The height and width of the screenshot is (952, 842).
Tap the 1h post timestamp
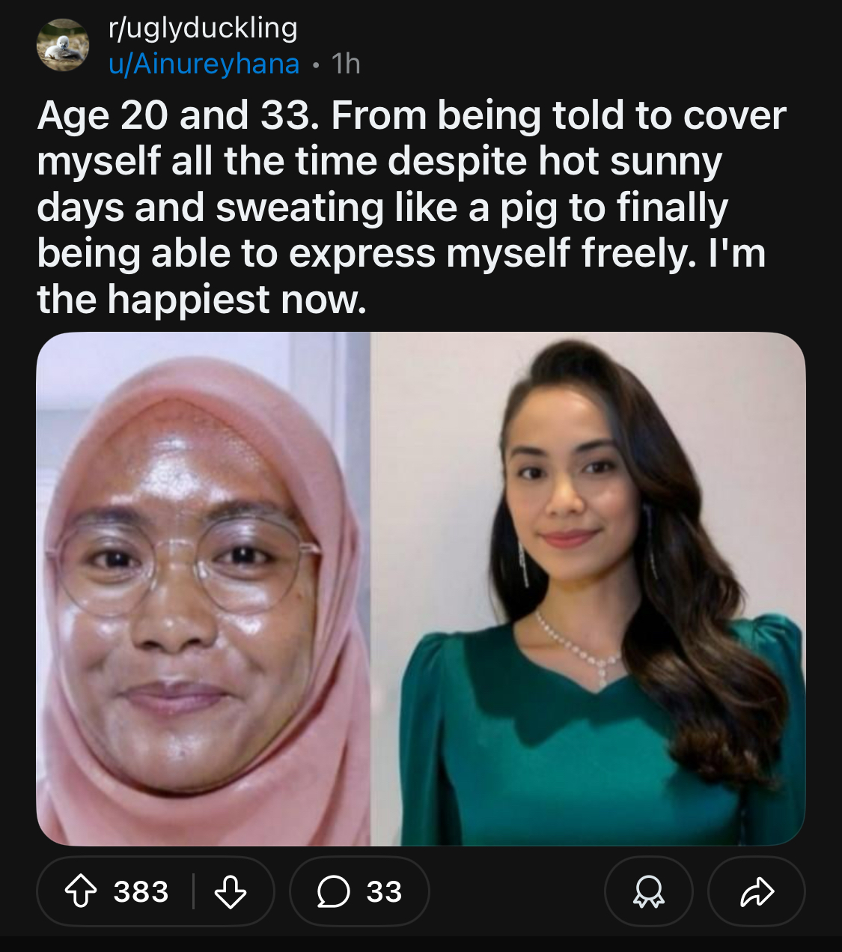click(346, 64)
